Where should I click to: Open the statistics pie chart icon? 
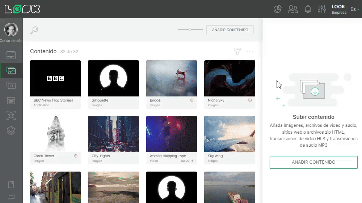[278, 9]
